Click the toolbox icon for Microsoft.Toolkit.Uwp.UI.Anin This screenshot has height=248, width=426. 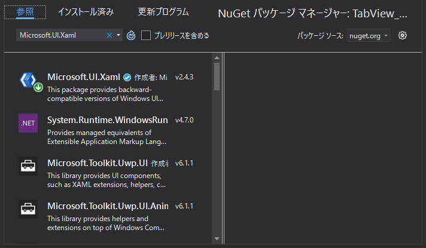(28, 209)
